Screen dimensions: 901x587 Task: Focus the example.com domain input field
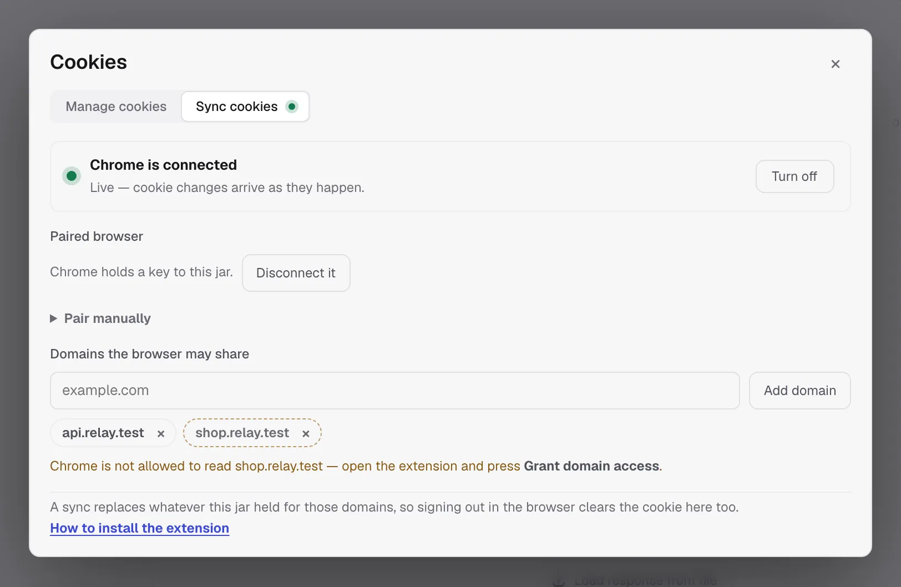(394, 391)
